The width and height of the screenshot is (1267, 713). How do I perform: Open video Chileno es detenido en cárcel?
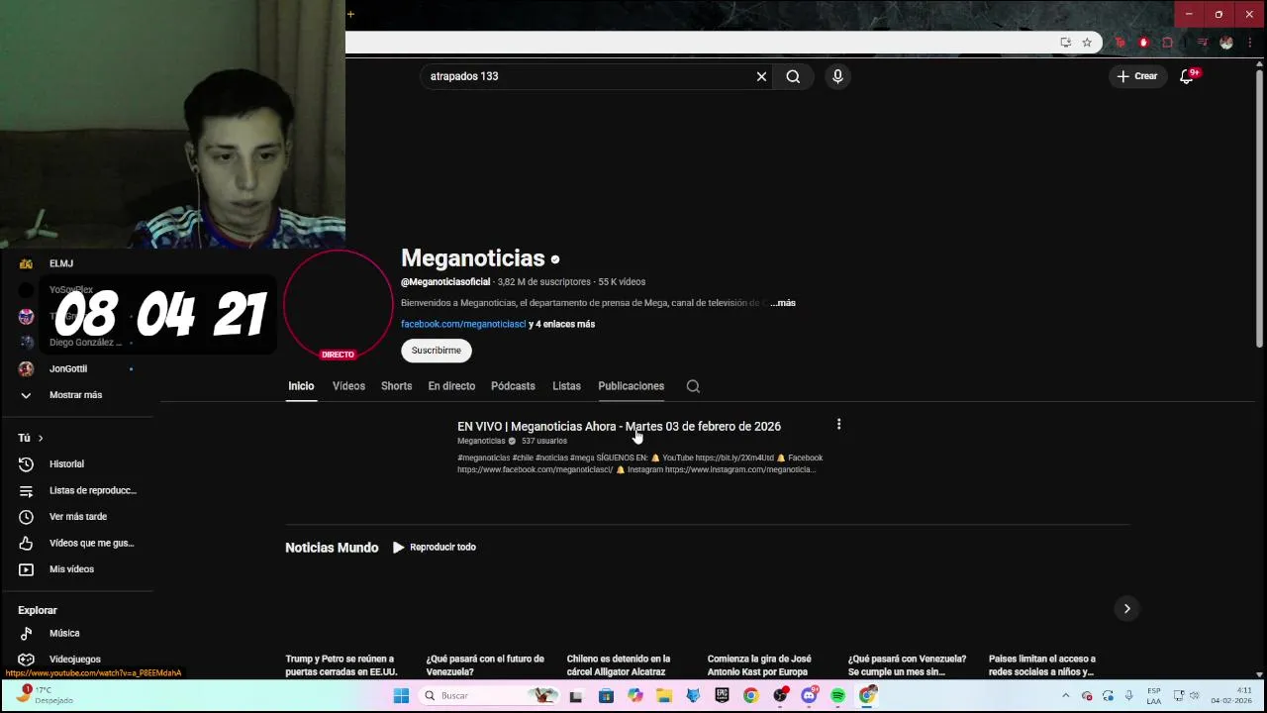pyautogui.click(x=619, y=664)
